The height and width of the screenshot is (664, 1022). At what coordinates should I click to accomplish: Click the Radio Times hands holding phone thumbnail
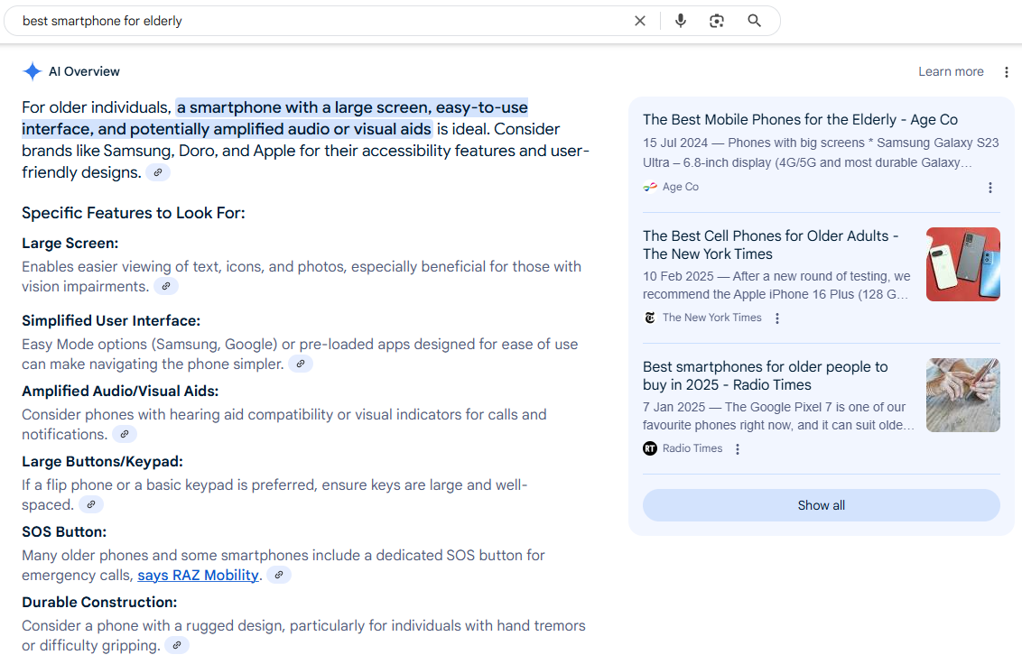[962, 395]
